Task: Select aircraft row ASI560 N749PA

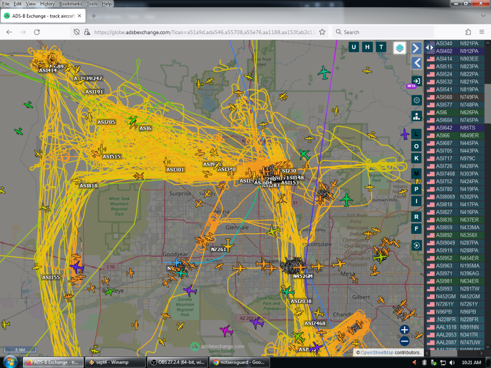Action: coord(455,97)
